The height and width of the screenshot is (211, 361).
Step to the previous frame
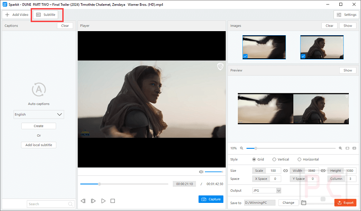click(83, 201)
